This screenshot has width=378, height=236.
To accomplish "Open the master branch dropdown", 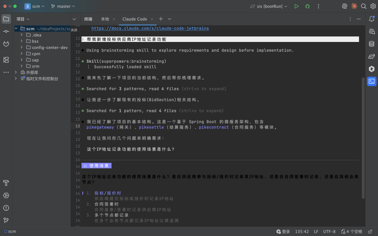I will click(63, 6).
